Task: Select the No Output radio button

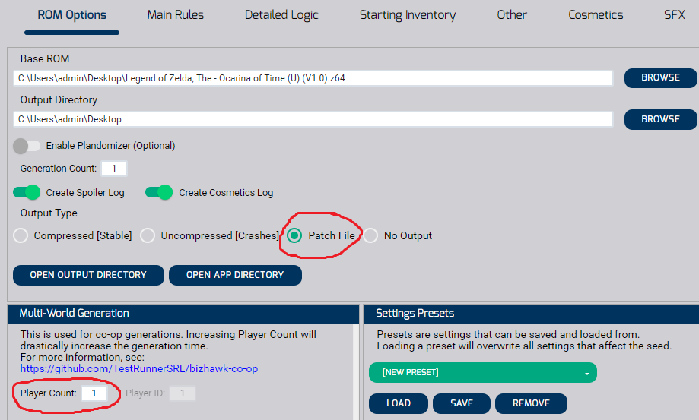Action: [370, 236]
